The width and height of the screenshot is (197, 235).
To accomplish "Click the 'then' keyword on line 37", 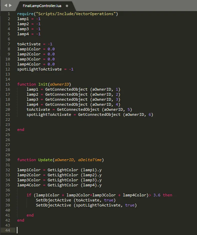I will [x=167, y=195].
